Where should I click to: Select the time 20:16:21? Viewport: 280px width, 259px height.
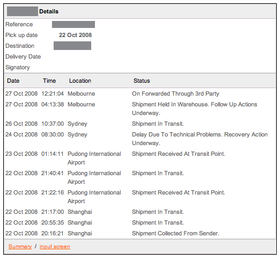coord(53,233)
